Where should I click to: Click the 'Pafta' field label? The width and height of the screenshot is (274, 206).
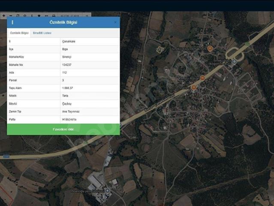coord(12,119)
